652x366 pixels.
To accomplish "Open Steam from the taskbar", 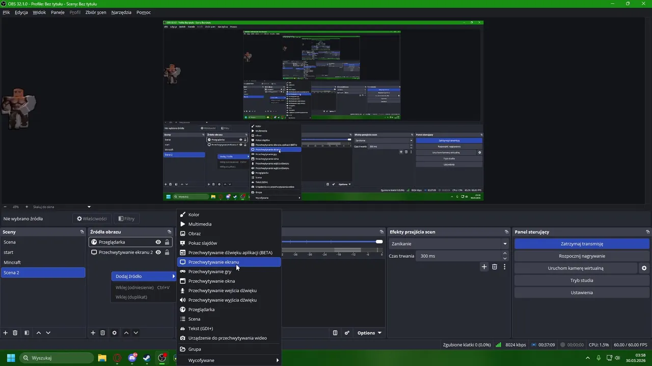I will tap(147, 358).
